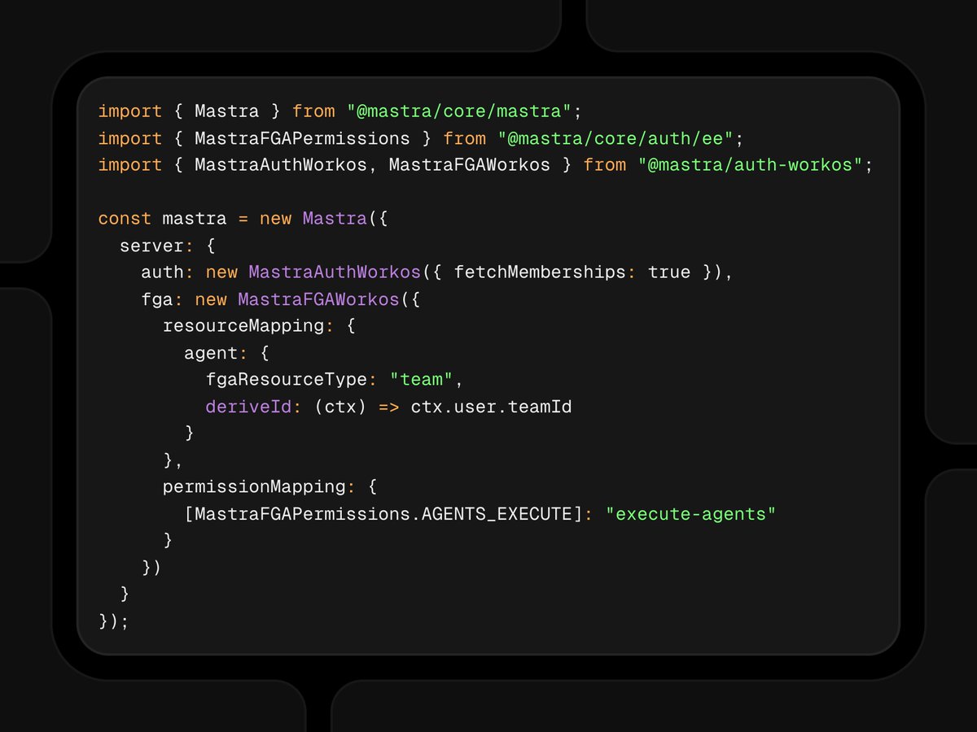This screenshot has width=977, height=732.
Task: Click the (ctx) parameter
Action: tap(340, 407)
